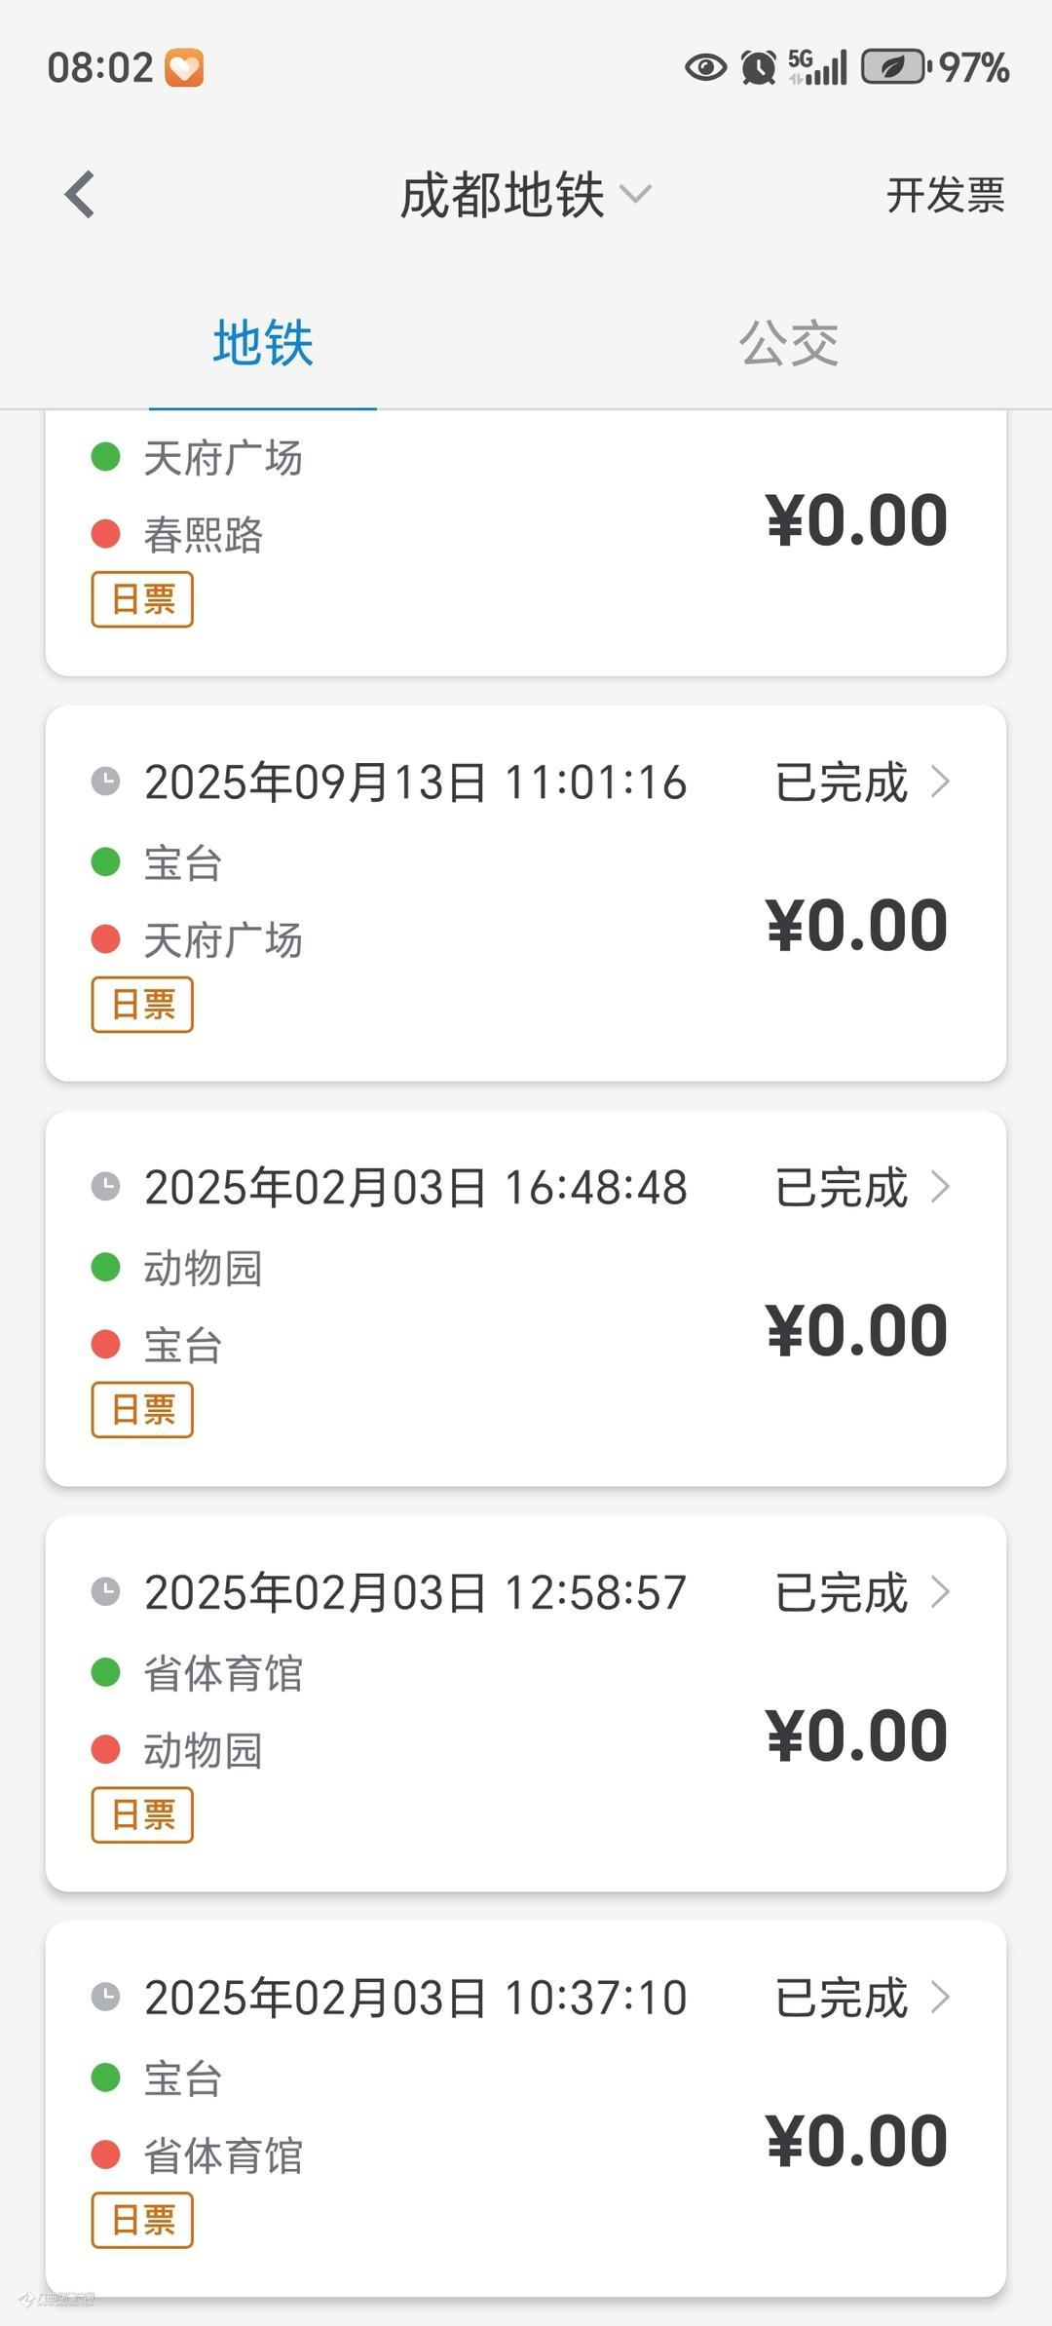This screenshot has height=2326, width=1052.
Task: Expand the 12:58:57 trip details chevron
Action: (940, 1592)
